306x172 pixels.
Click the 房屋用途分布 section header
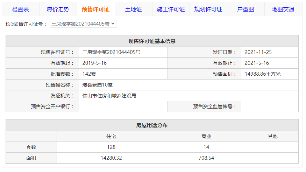[x=152, y=125]
